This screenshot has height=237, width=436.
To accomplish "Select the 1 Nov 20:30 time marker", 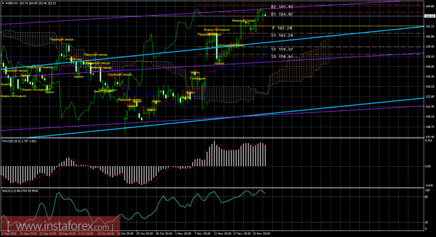I will (x=183, y=234).
